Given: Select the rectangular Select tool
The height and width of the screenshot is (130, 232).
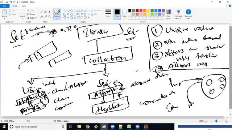Looking at the screenshot, I should coord(22,12).
